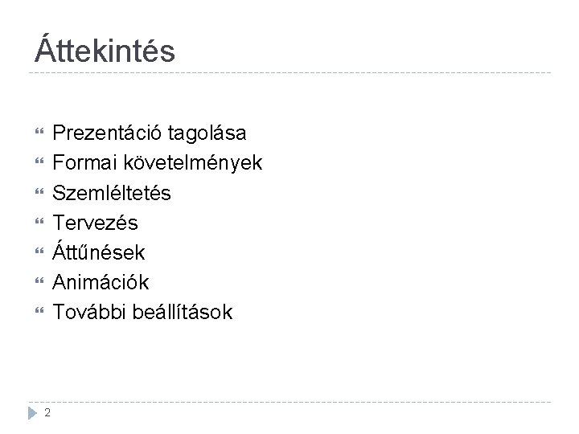Click bullet marker beside Formai követelmények

click(x=35, y=163)
